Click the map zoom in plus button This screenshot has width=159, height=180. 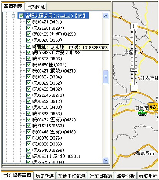(x=134, y=26)
